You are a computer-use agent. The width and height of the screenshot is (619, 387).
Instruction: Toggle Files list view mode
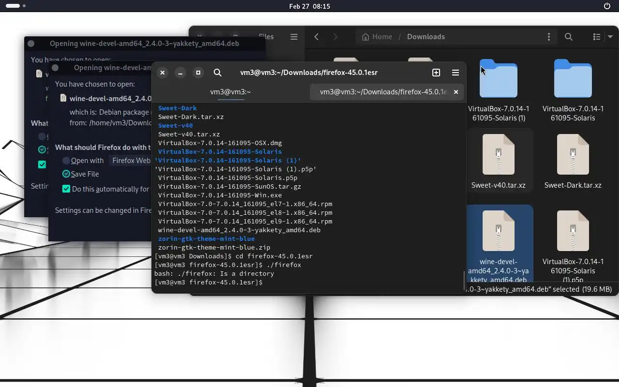coord(597,37)
